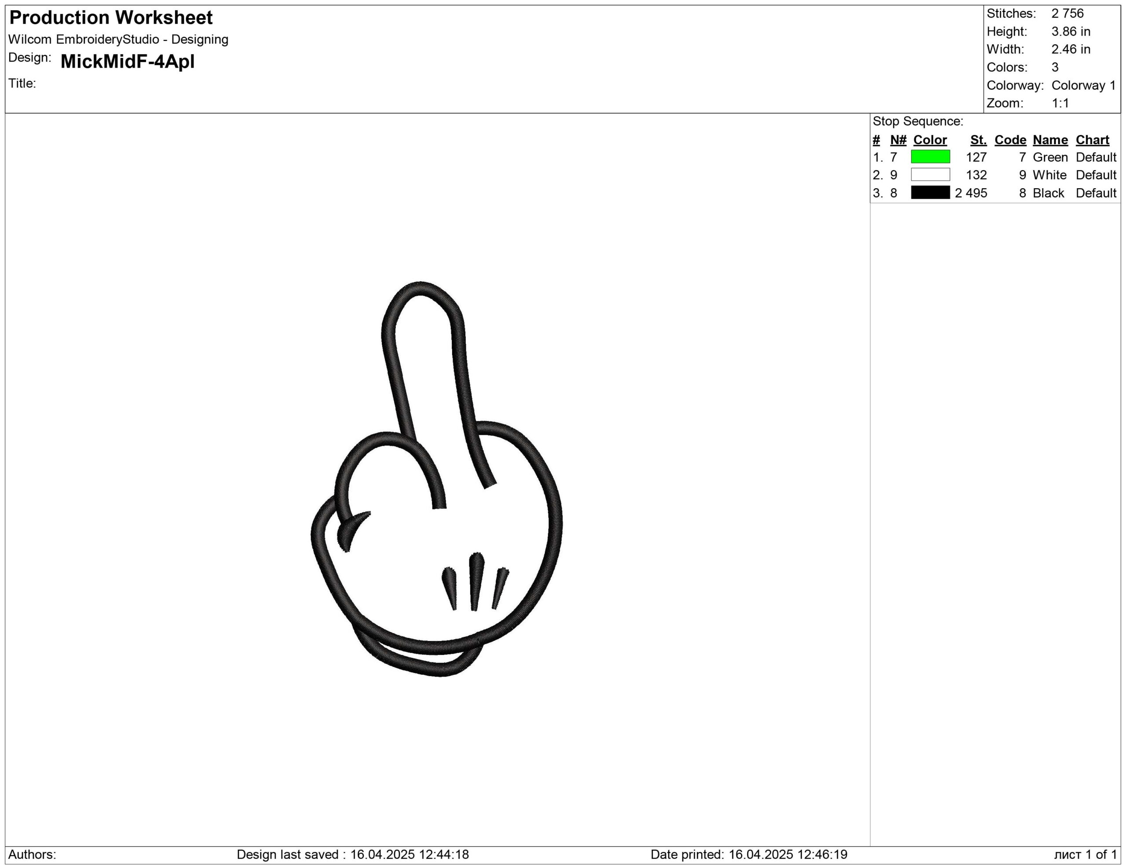This screenshot has height=866, width=1126.
Task: Click the Chart column header
Action: pyautogui.click(x=1092, y=140)
